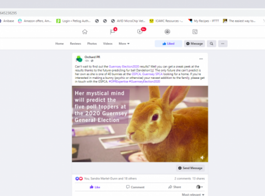Open the Watch video icon
This screenshot has width=265, height=196.
click(140, 32)
